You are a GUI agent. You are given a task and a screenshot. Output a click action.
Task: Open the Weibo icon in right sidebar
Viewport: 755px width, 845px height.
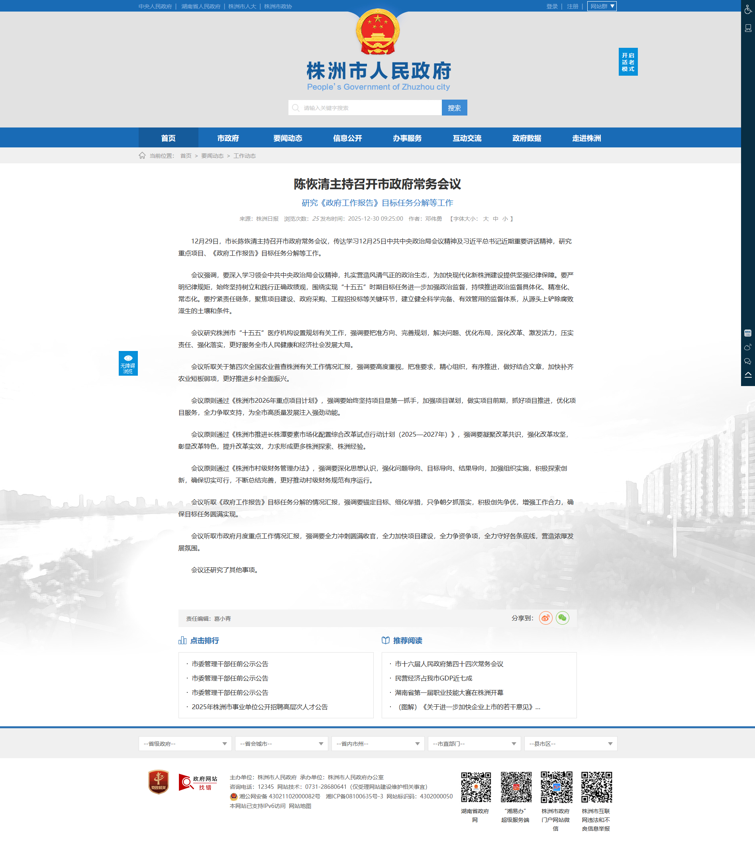click(x=747, y=347)
